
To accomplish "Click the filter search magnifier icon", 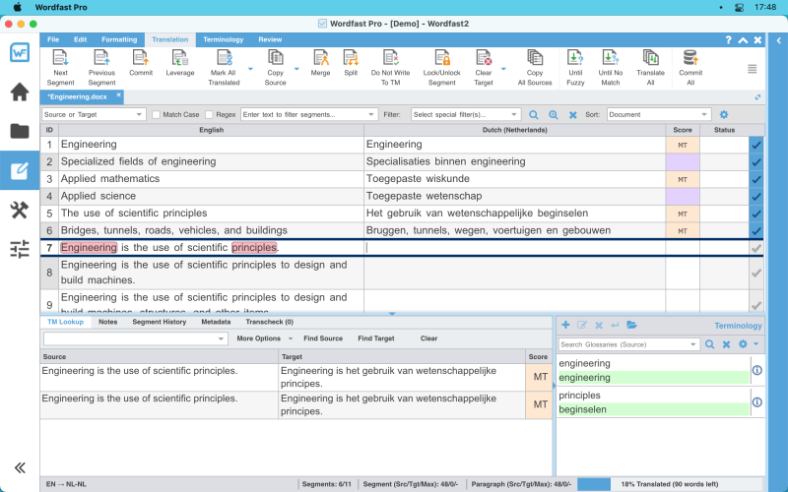I will [x=534, y=115].
